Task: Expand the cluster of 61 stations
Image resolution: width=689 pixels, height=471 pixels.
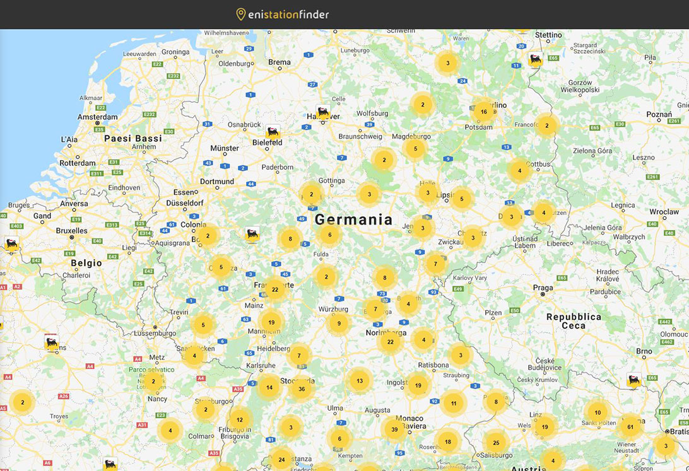Action: pyautogui.click(x=630, y=427)
